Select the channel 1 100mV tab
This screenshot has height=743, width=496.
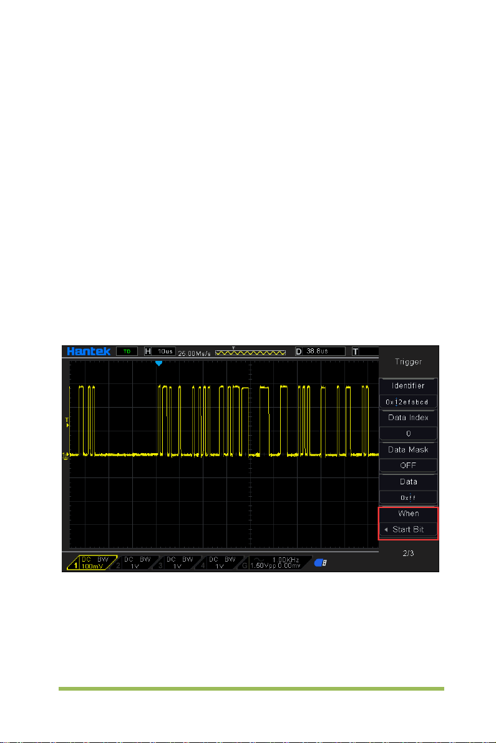pyautogui.click(x=92, y=562)
